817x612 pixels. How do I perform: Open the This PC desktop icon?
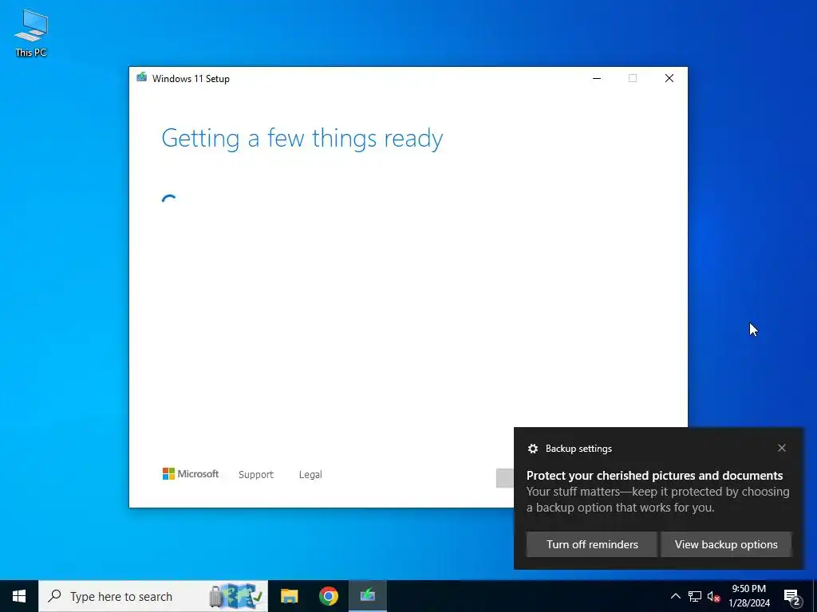[x=31, y=33]
